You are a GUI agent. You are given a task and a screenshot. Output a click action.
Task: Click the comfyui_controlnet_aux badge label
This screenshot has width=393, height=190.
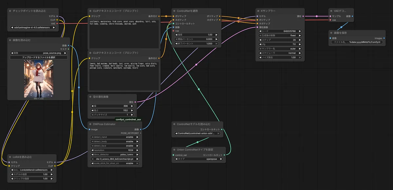(x=128, y=120)
